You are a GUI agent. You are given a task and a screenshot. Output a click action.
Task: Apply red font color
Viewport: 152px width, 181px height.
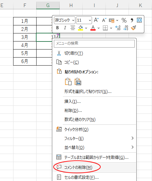coord(93,28)
